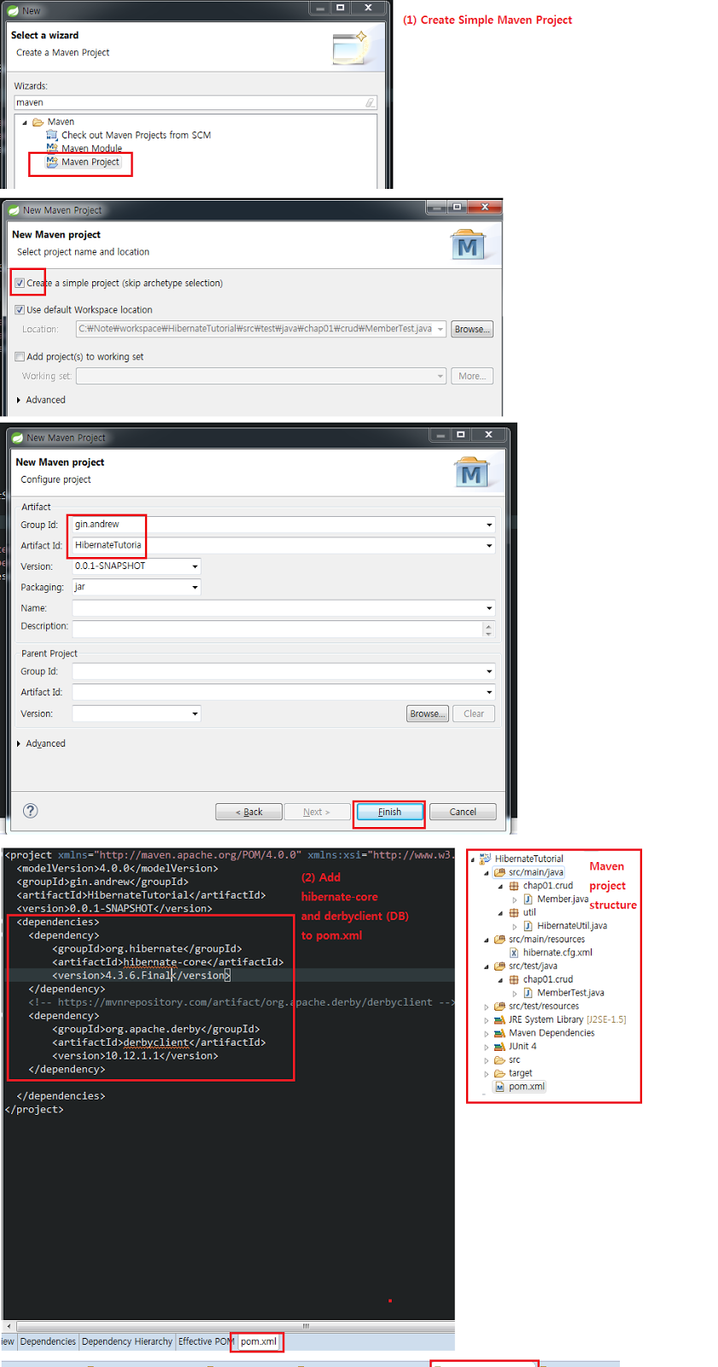Open HibernateUtil.java file
The width and height of the screenshot is (718, 1367).
(564, 925)
